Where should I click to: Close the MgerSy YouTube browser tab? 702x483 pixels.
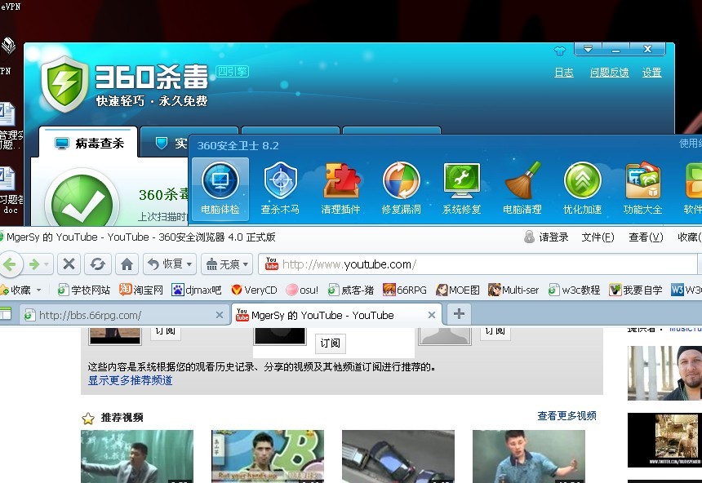(x=432, y=315)
